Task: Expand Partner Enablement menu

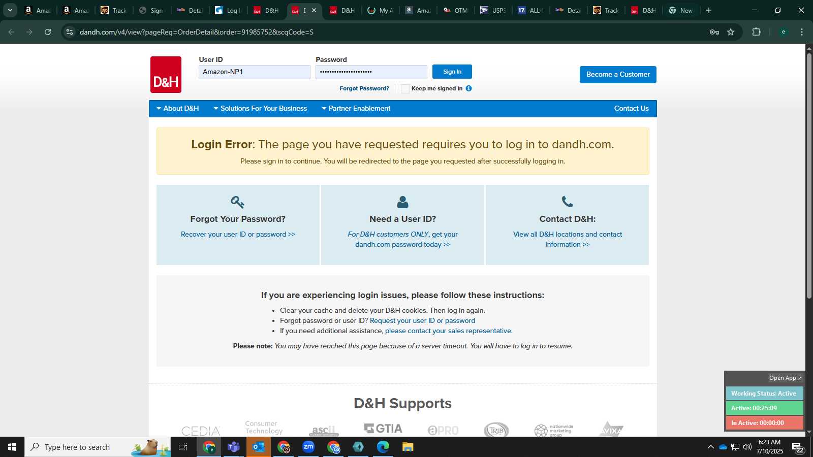Action: pos(356,109)
